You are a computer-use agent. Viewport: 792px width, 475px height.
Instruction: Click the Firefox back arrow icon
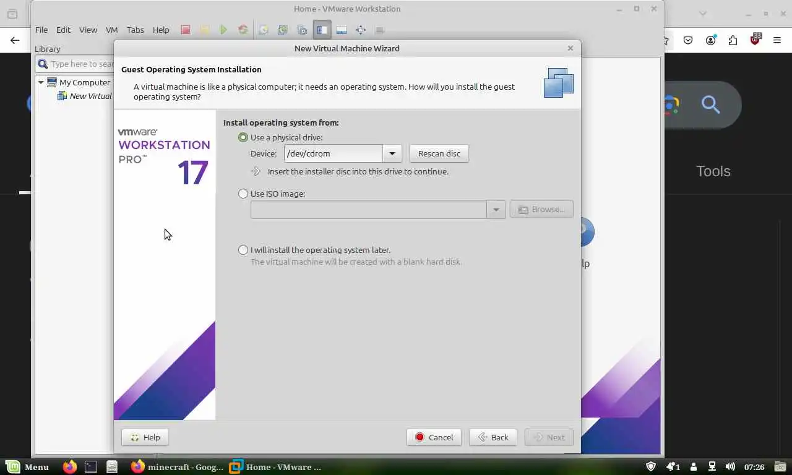coord(15,41)
